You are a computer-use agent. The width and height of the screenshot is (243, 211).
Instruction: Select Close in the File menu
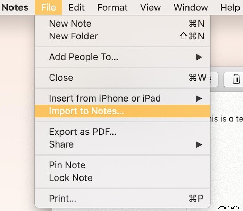(x=123, y=78)
